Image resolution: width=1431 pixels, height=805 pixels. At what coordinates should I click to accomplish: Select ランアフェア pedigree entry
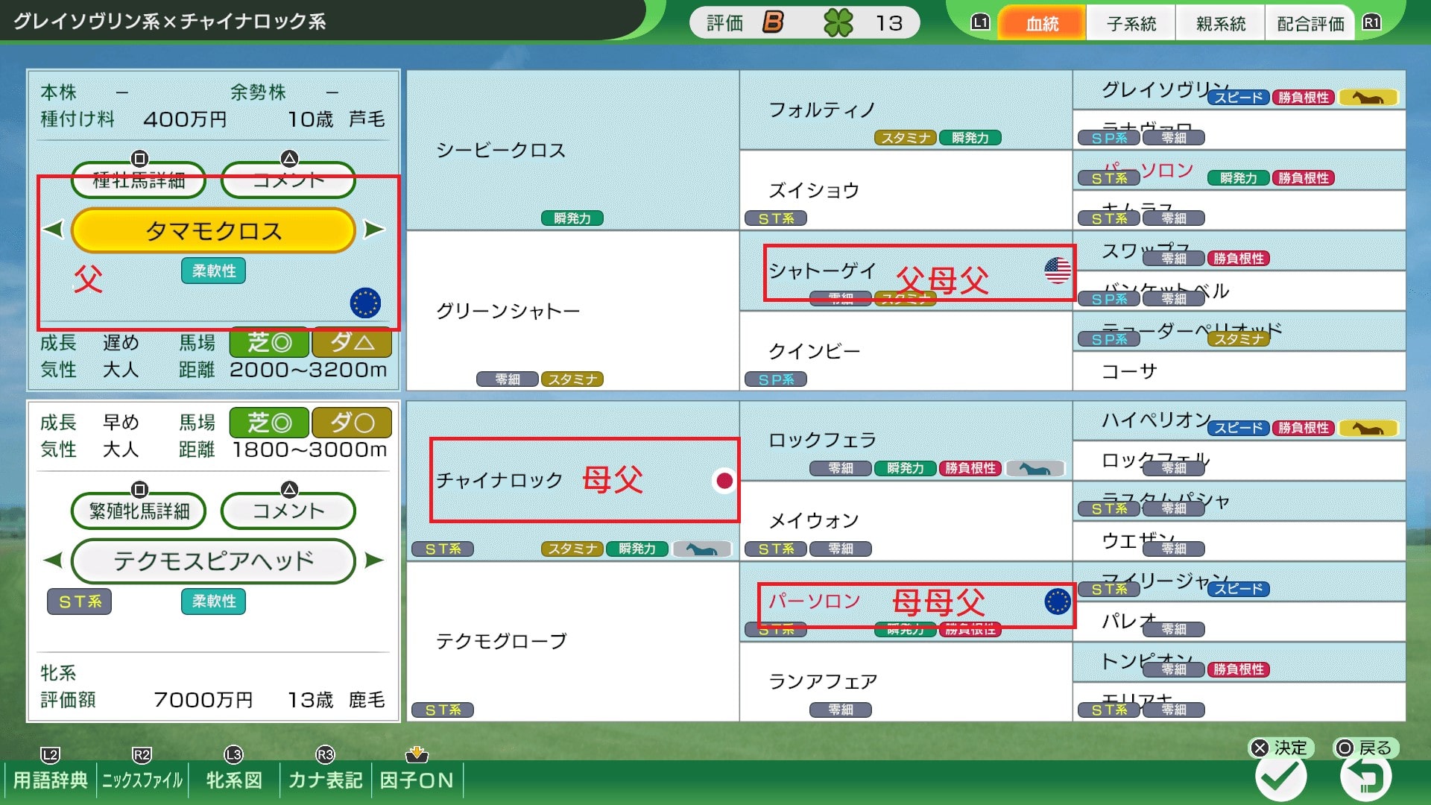point(906,682)
